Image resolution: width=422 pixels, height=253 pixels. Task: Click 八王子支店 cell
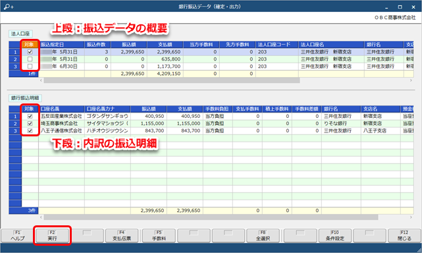tap(381, 130)
